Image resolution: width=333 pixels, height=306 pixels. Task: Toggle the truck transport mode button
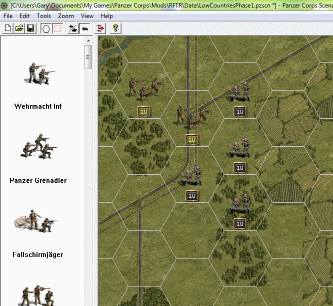[85, 29]
